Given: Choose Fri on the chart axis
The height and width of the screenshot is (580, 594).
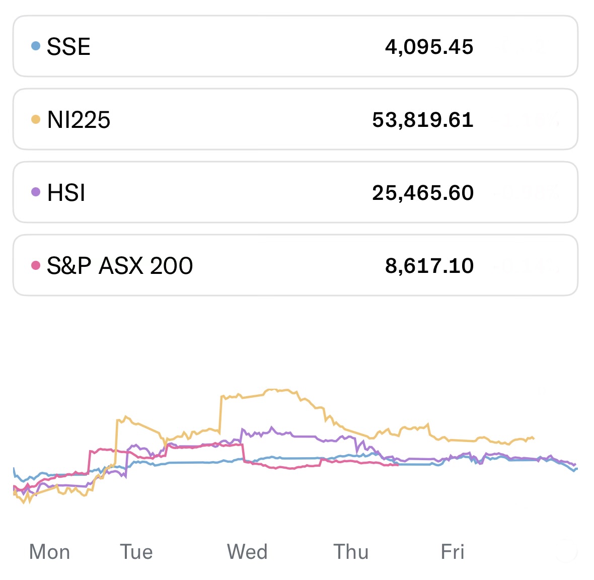Looking at the screenshot, I should tap(453, 552).
